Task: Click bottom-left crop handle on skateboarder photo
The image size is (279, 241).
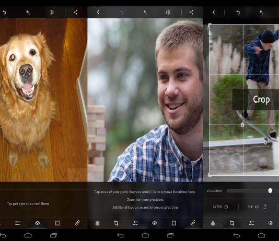Action: (210, 175)
